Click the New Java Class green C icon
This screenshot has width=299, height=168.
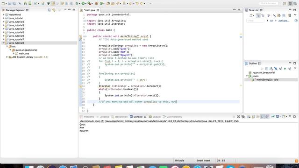point(101,3)
